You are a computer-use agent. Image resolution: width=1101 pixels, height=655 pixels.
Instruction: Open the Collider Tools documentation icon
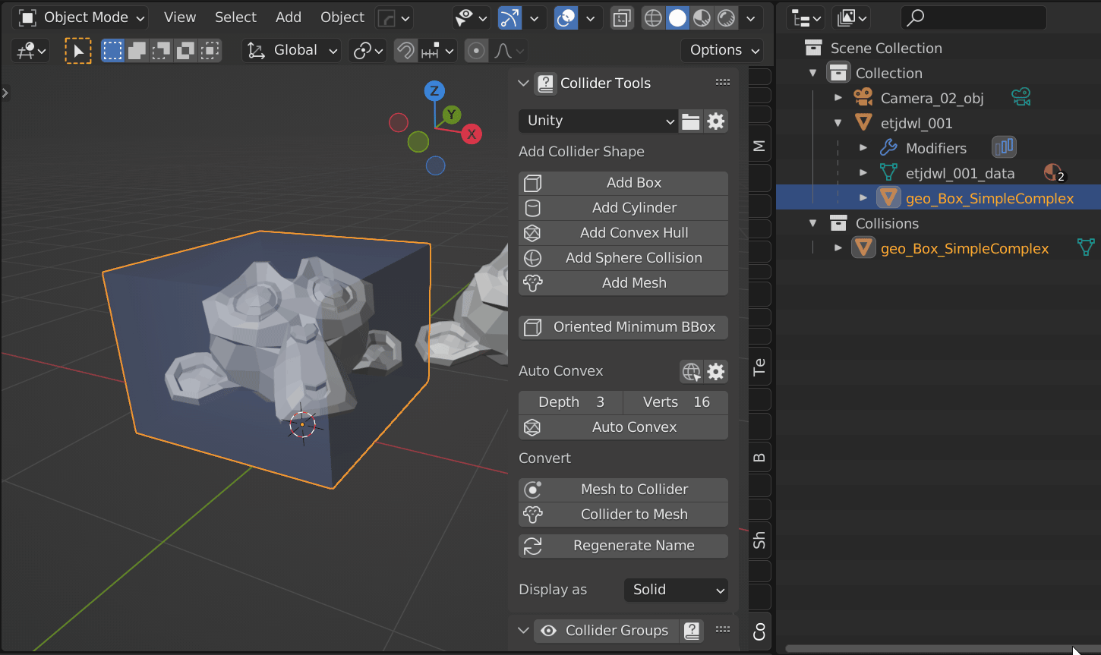click(x=545, y=83)
